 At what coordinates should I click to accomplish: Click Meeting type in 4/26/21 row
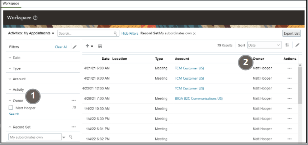tap(161, 98)
